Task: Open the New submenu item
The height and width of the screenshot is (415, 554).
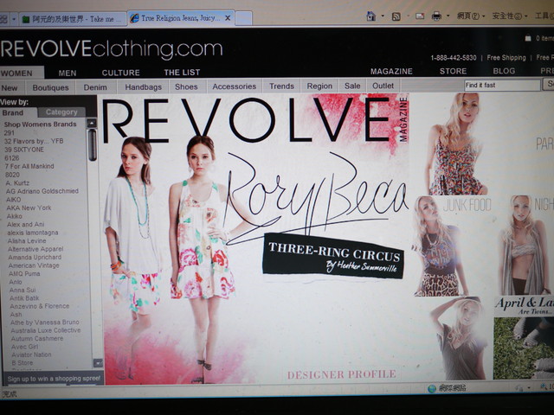Action: pyautogui.click(x=10, y=88)
